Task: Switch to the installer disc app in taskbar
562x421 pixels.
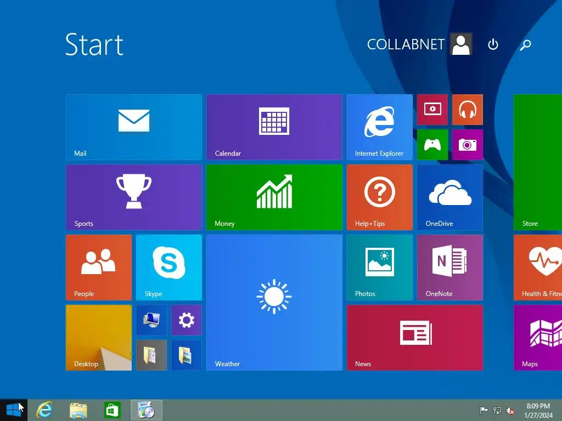Action: tap(146, 410)
